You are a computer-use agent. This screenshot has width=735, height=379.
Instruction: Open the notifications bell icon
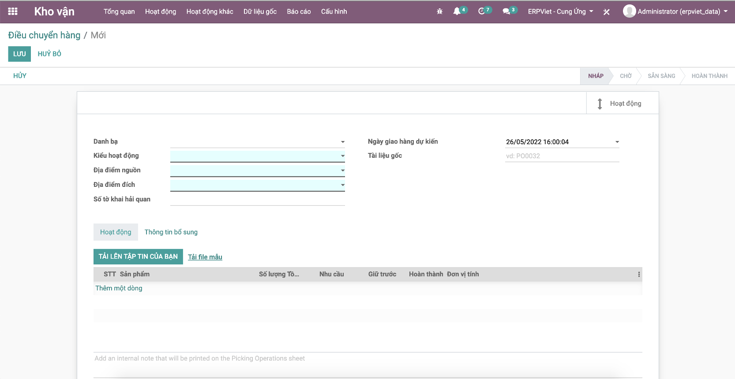point(457,11)
